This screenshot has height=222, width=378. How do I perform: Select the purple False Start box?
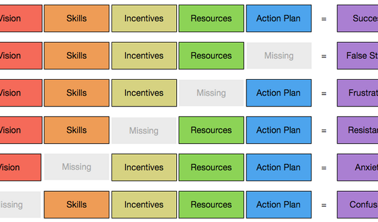tap(357, 56)
